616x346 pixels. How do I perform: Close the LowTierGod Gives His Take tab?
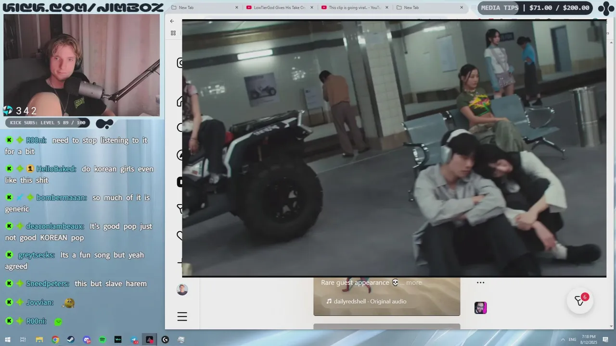pos(312,8)
